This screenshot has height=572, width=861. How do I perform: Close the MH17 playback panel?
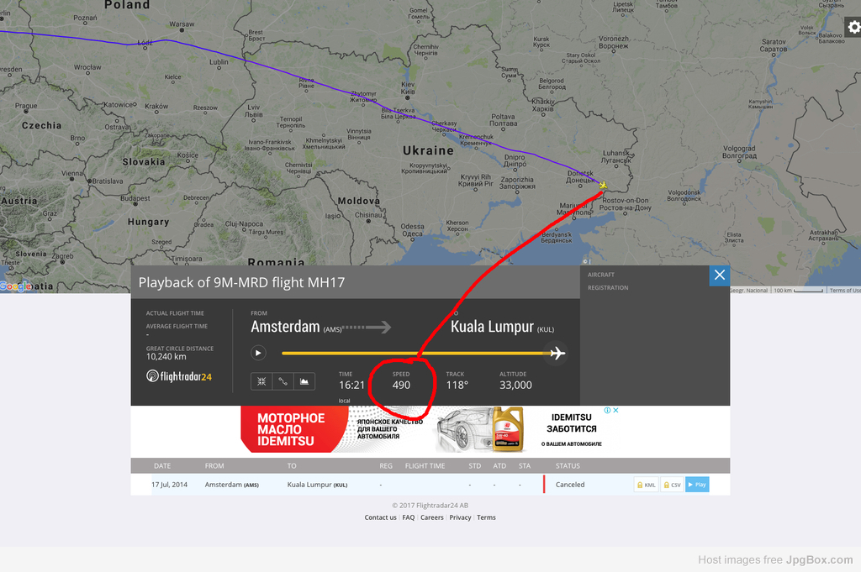720,276
